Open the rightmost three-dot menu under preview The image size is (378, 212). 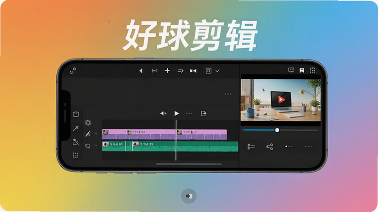tap(309, 146)
